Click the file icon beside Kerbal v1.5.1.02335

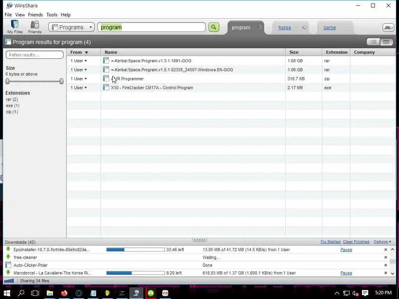coord(106,69)
